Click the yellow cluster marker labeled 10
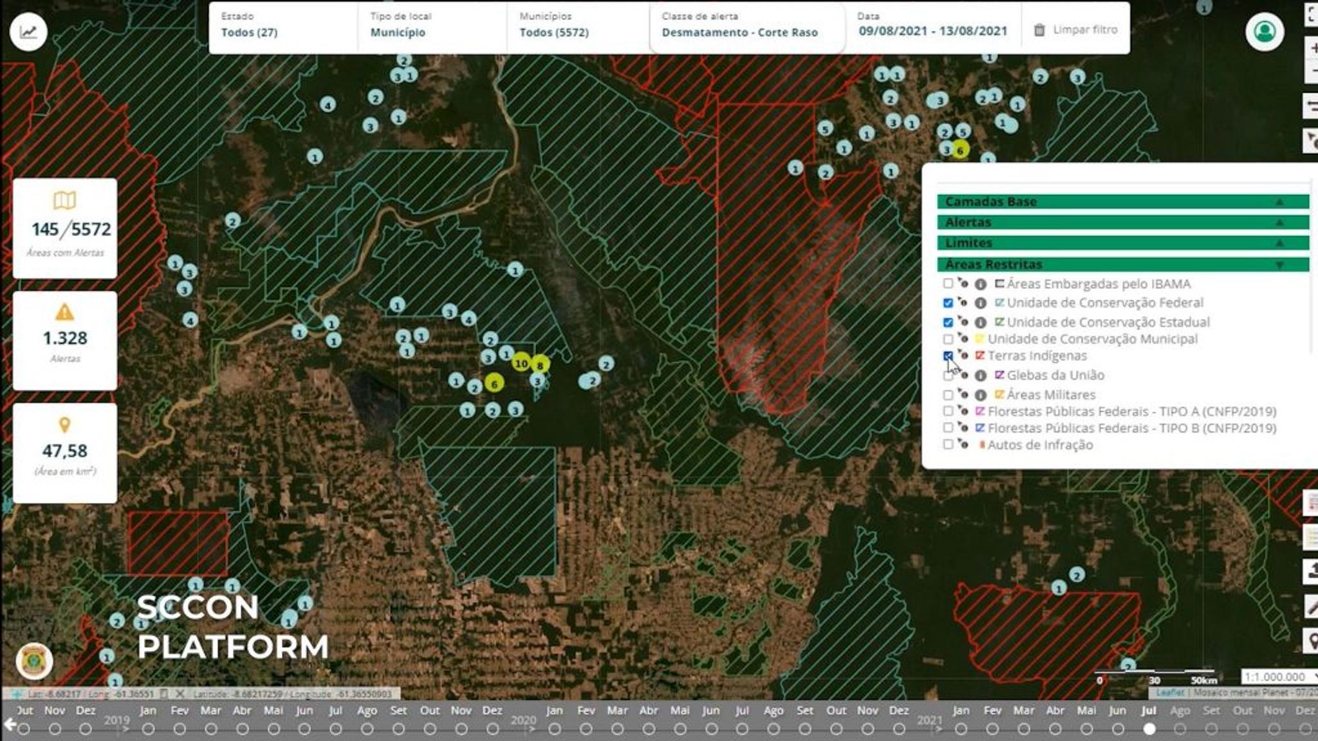Viewport: 1318px width, 741px height. point(521,363)
